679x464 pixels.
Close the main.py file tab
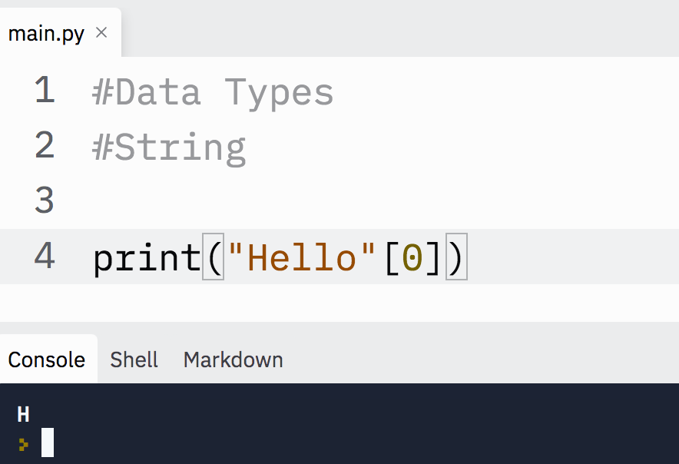click(101, 32)
